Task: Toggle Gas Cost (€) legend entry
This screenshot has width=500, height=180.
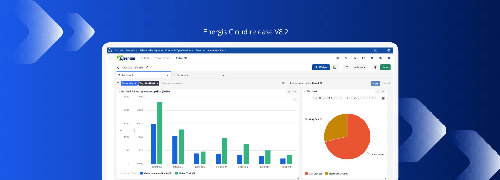Action: pos(314,174)
